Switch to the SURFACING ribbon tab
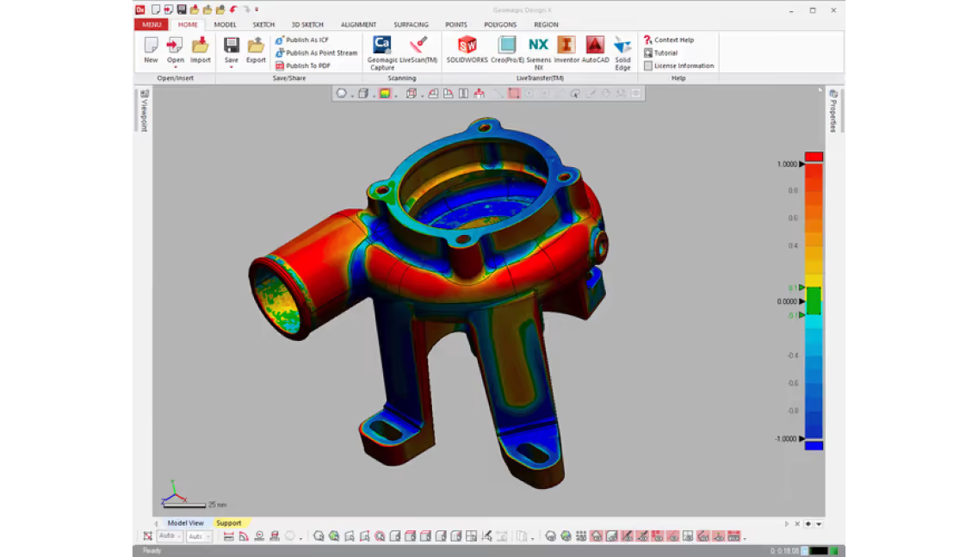Image resolution: width=978 pixels, height=557 pixels. [x=411, y=24]
